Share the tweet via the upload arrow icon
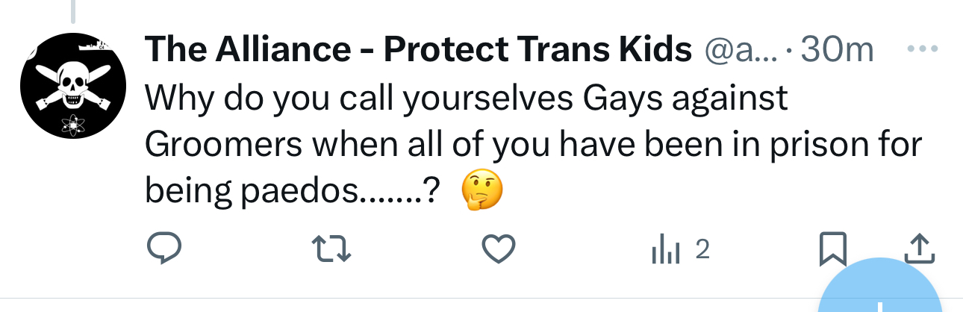The width and height of the screenshot is (963, 312). [920, 250]
